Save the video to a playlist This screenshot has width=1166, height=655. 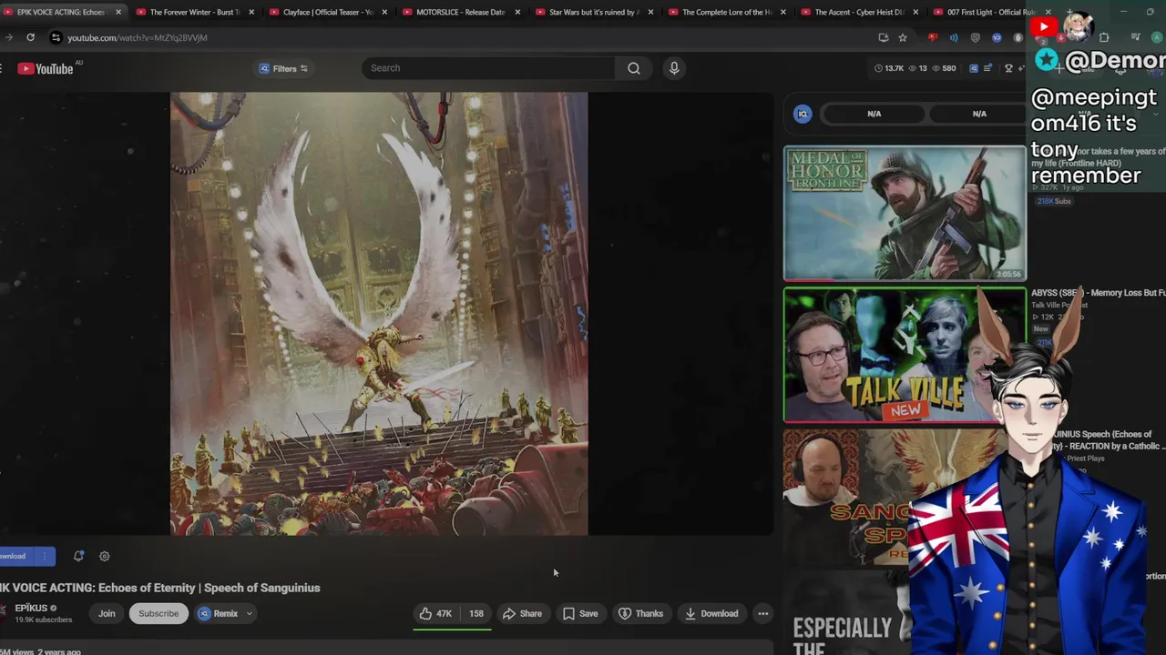580,613
